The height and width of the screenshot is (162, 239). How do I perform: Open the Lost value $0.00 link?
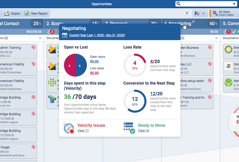[x=94, y=73]
